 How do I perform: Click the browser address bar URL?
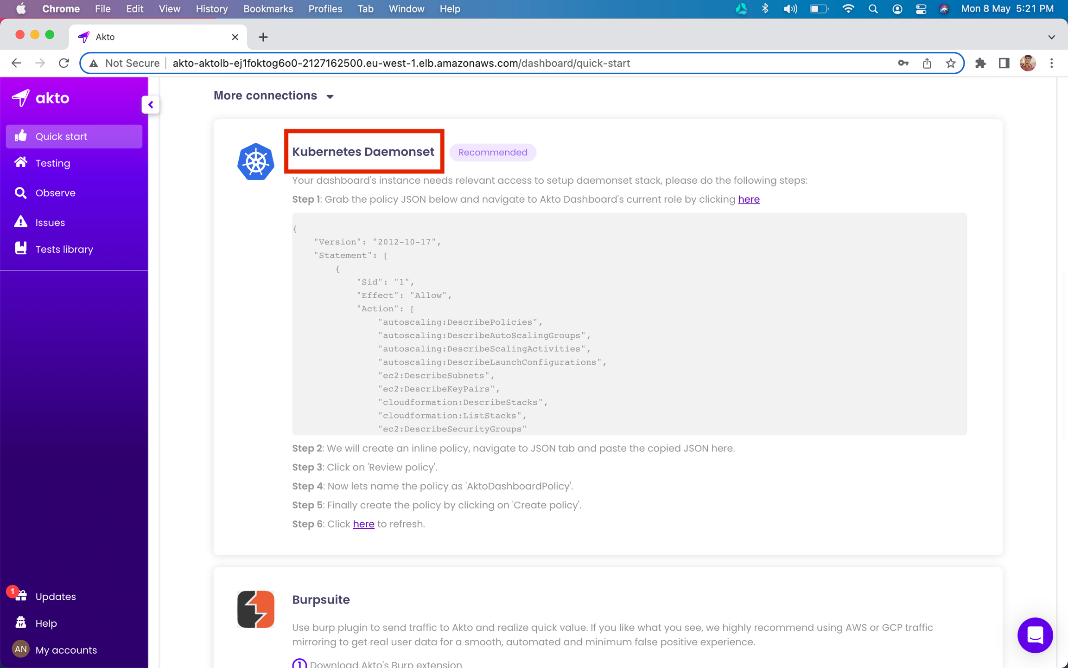[401, 63]
